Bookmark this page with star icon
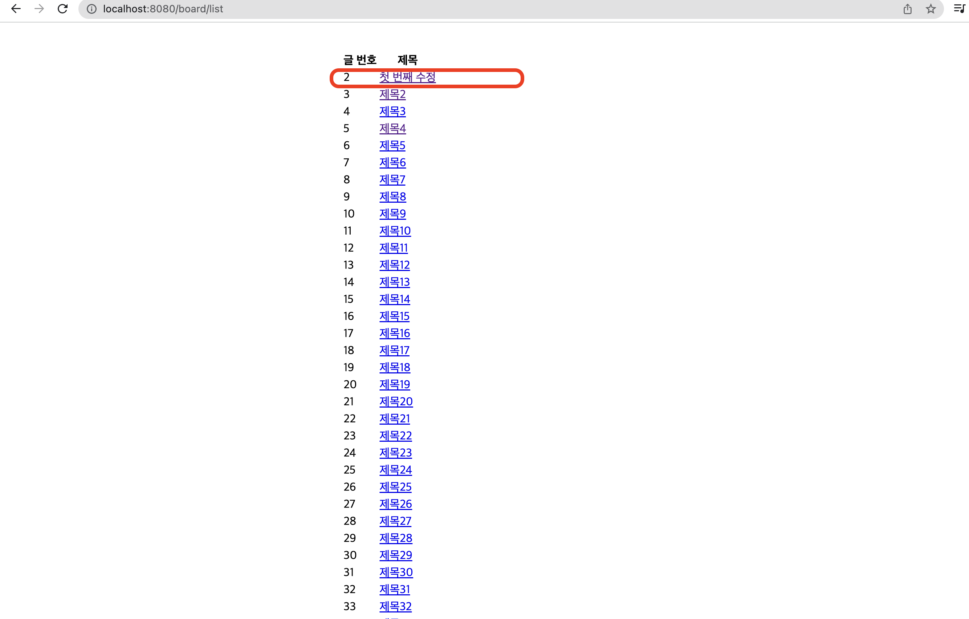 point(931,9)
